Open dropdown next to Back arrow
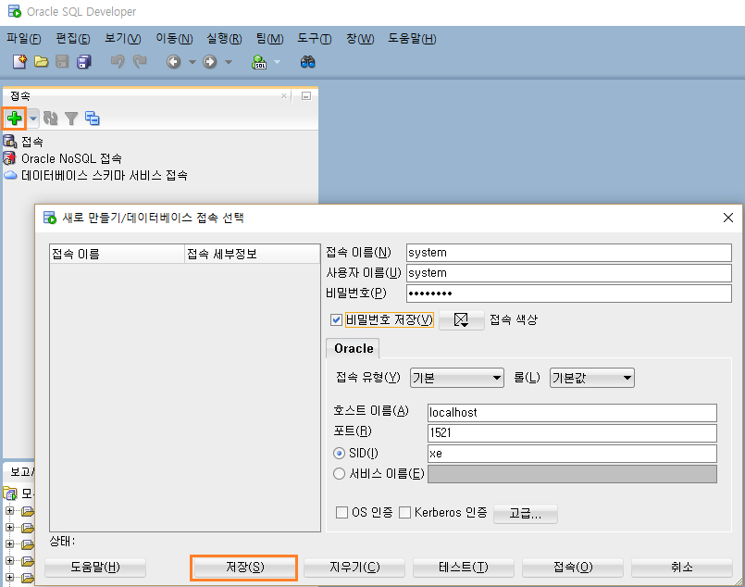Viewport: 745px width, 587px height. tap(192, 62)
